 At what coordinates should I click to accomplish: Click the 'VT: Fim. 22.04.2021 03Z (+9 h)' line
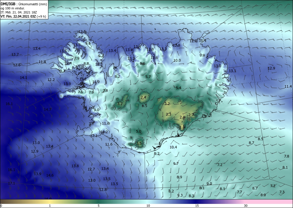coord(23,16)
